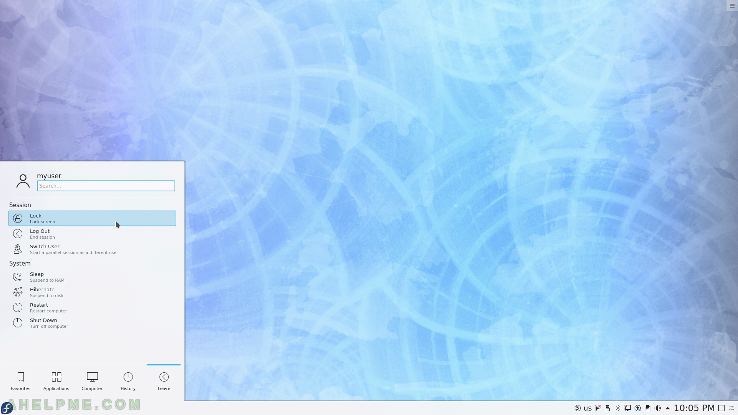
Task: Click the myuser avatar icon
Action: point(23,181)
